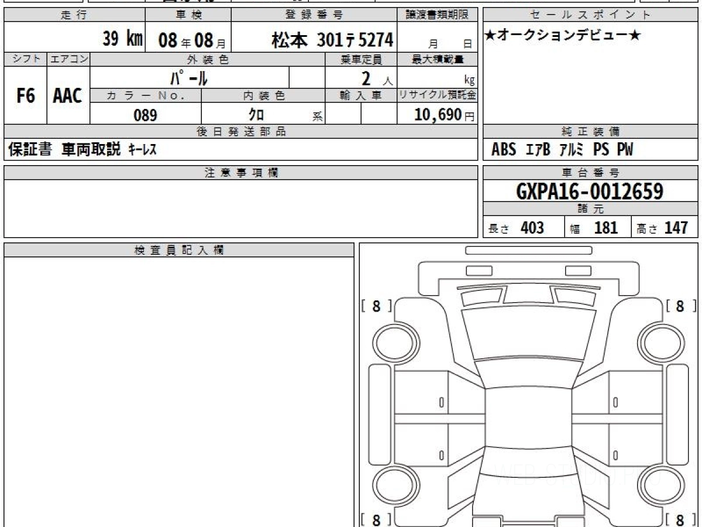Click the リサイクル預託金 label
This screenshot has height=527, width=702.
pos(438,95)
